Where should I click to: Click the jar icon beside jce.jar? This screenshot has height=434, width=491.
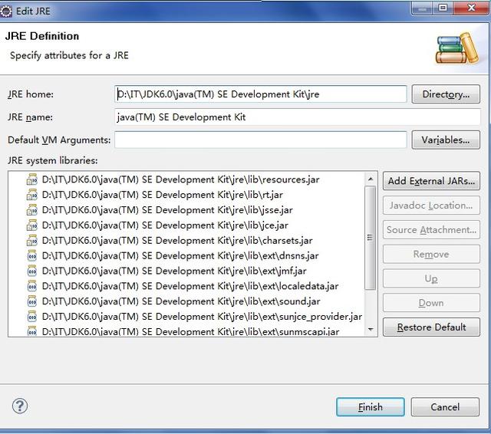click(x=32, y=225)
